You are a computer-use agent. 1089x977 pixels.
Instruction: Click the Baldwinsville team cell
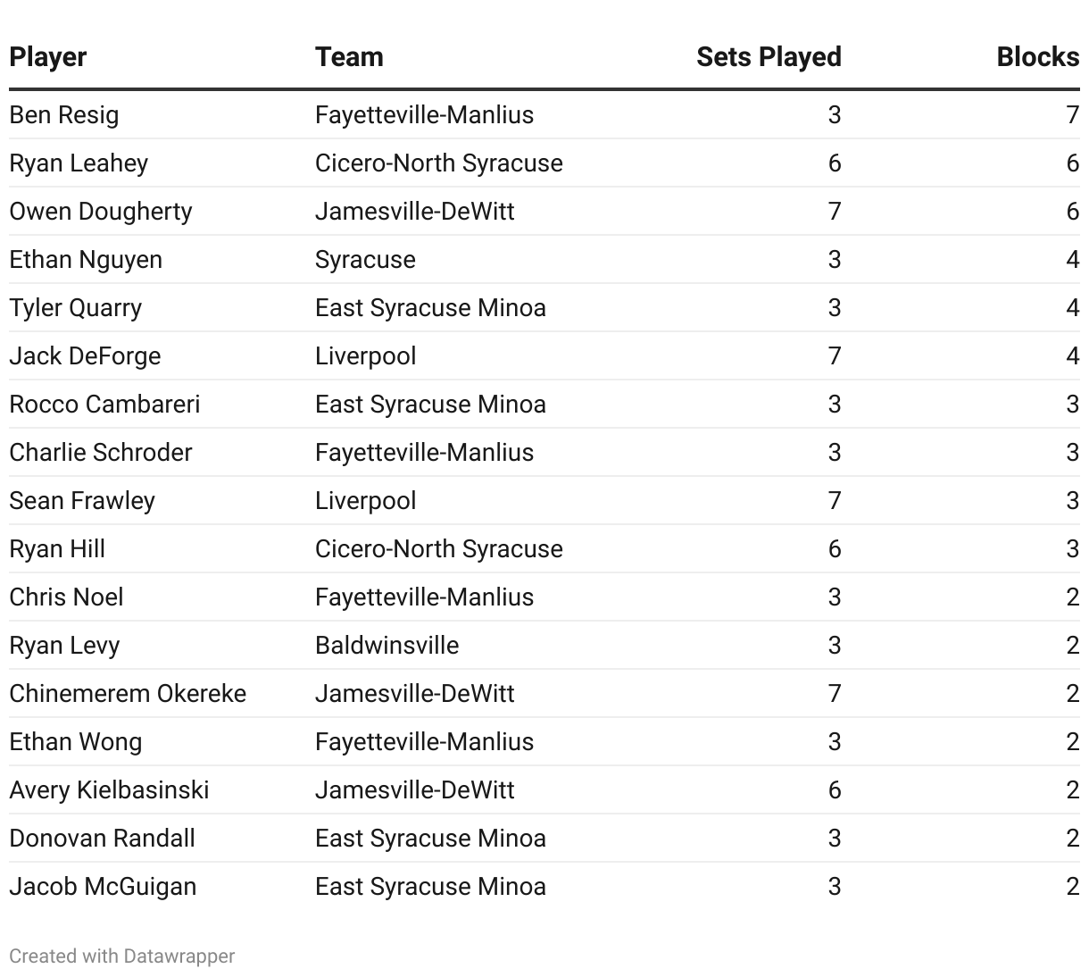click(387, 646)
